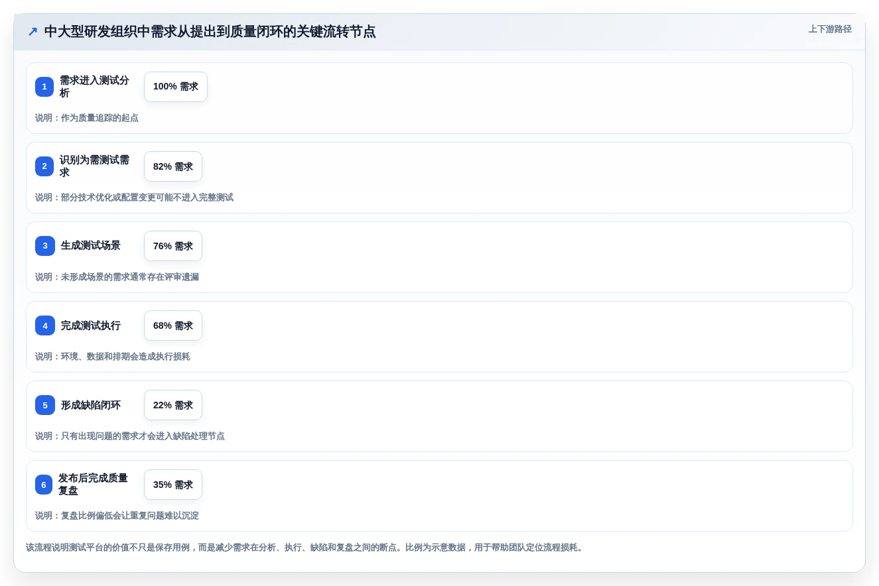Viewport: 879px width, 586px height.
Task: Click the note about 环境、数据和排期
Action: (x=113, y=357)
